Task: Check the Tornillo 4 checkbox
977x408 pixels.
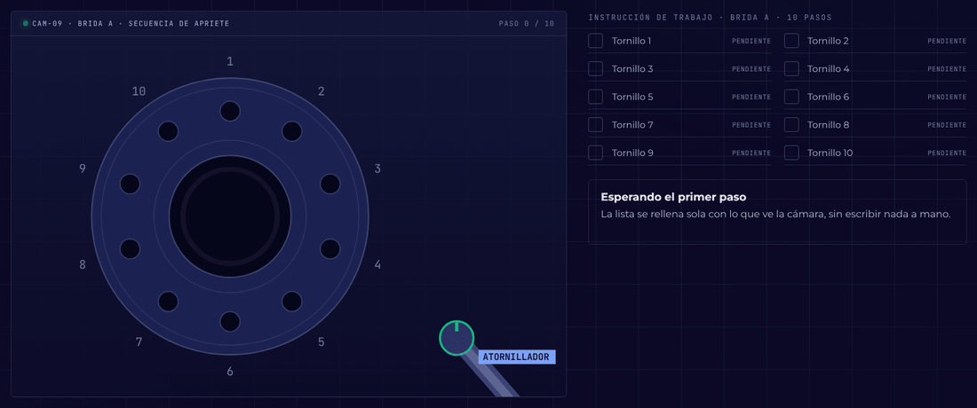Action: pos(791,69)
